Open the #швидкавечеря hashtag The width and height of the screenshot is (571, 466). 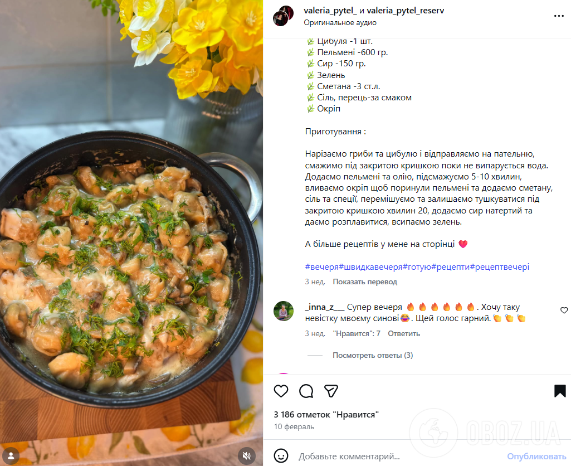(370, 266)
